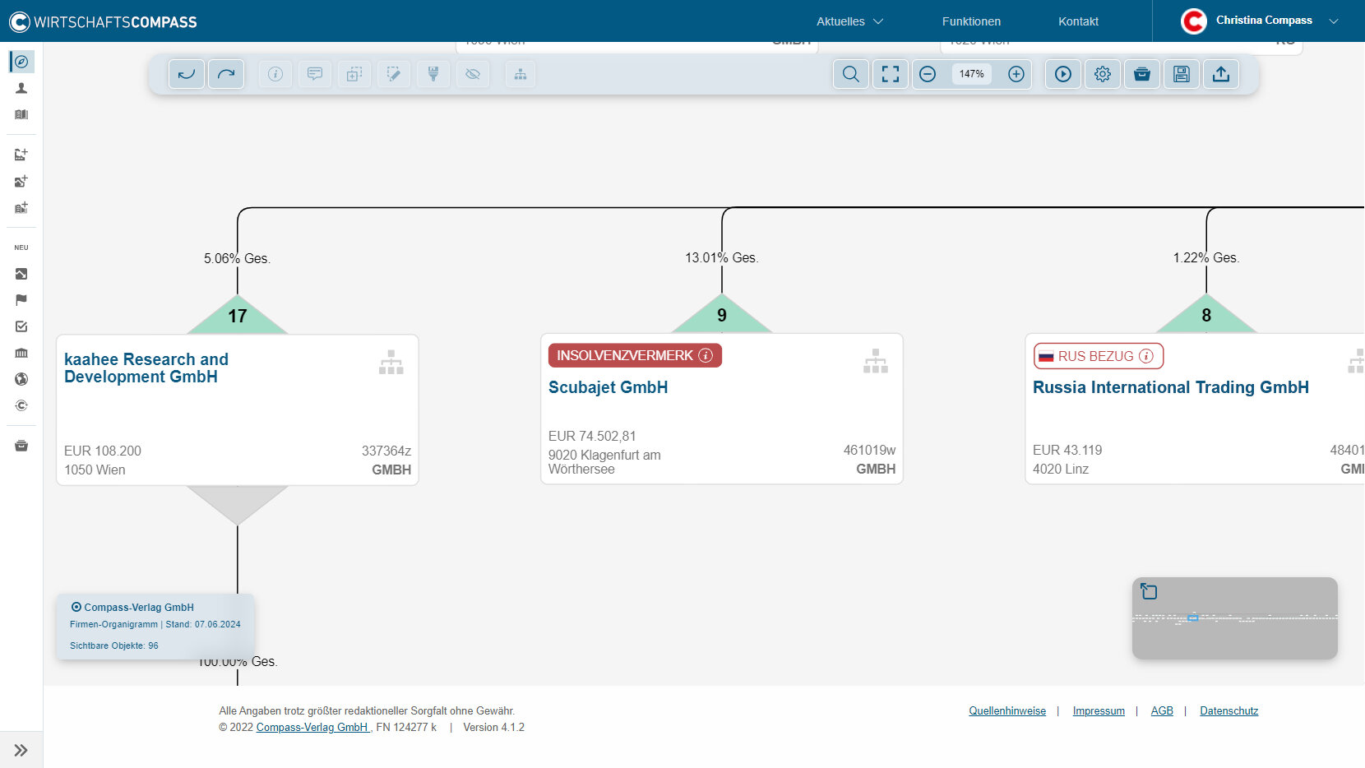Image resolution: width=1365 pixels, height=768 pixels.
Task: Click the minimap overview thumbnail
Action: coord(1235,618)
